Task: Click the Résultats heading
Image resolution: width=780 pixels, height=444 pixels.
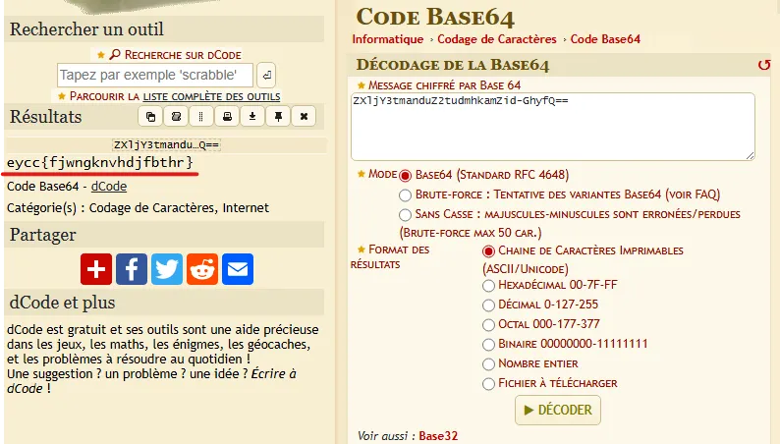Action: [46, 116]
